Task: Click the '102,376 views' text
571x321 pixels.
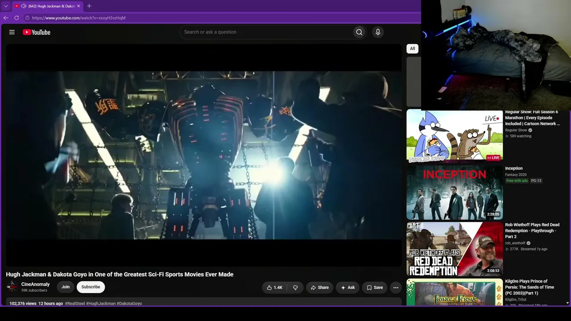Action: (23, 304)
